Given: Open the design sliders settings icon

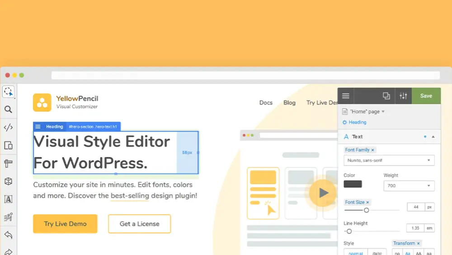Looking at the screenshot, I should coord(403,96).
